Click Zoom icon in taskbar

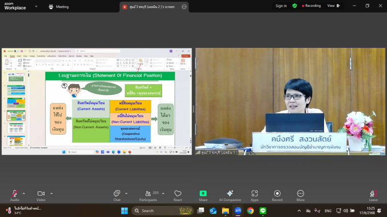(x=238, y=211)
